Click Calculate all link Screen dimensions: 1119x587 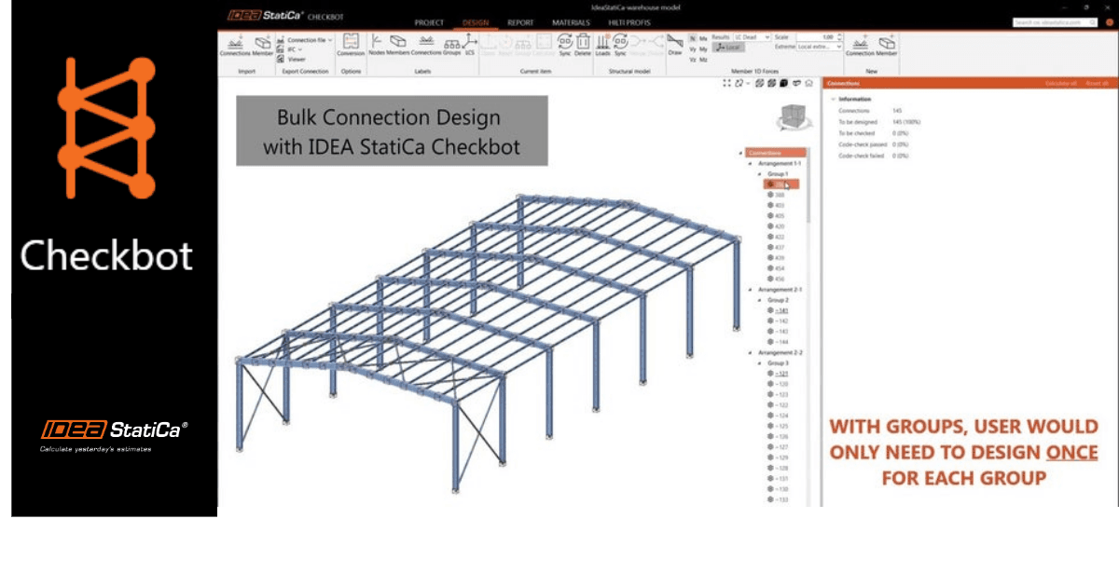tap(1061, 83)
